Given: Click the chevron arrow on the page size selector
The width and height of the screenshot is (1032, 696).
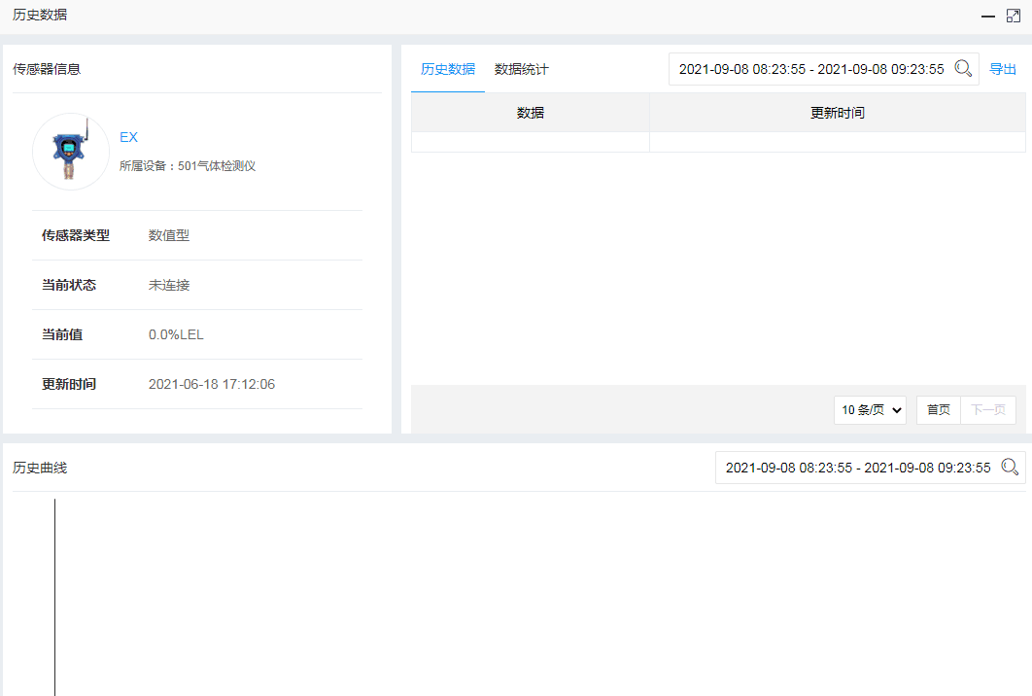Looking at the screenshot, I should 896,409.
